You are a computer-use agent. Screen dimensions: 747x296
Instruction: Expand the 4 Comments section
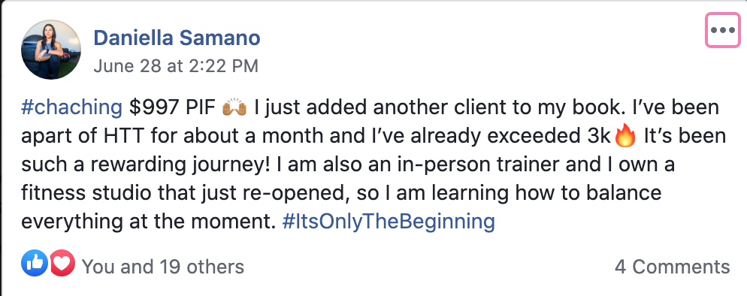[x=672, y=267]
